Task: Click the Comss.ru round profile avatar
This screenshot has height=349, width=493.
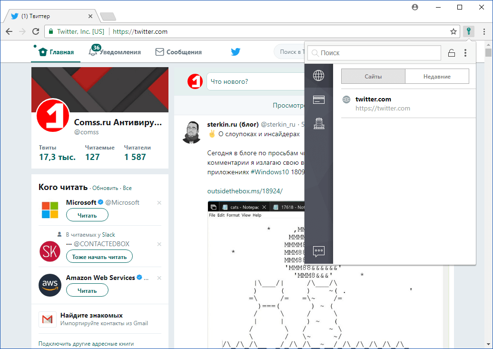Action: pos(53,115)
